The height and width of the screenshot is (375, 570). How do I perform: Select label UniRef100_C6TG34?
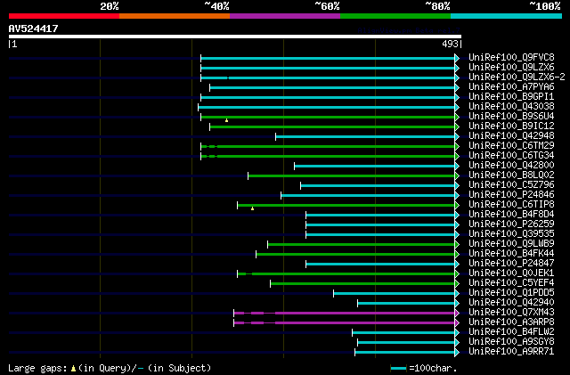click(x=511, y=155)
